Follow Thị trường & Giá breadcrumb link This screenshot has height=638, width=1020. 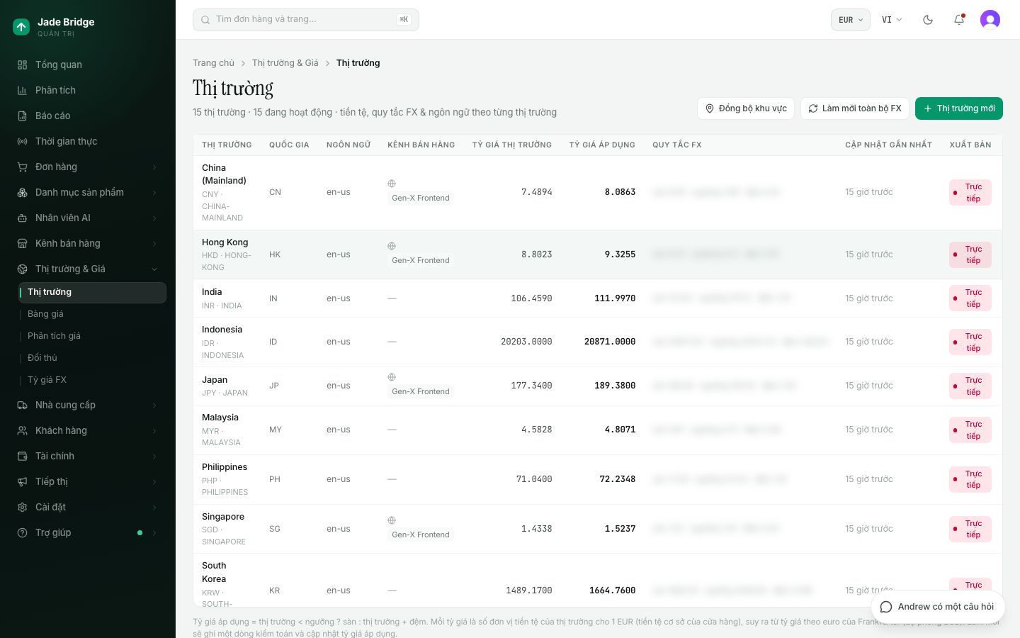[x=285, y=63]
